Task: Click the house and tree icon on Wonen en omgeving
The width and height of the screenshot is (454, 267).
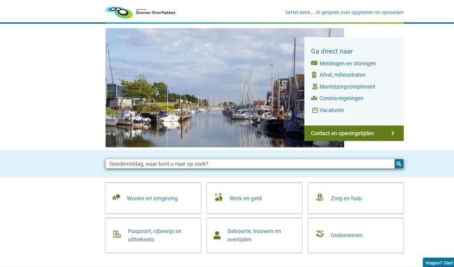Action: pyautogui.click(x=116, y=197)
